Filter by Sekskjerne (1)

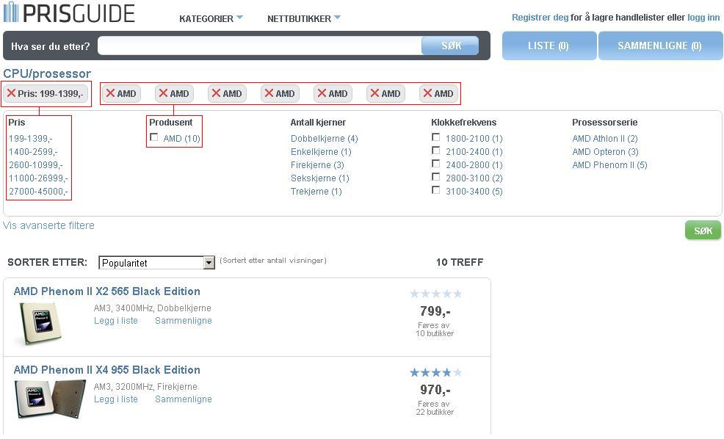(x=319, y=178)
